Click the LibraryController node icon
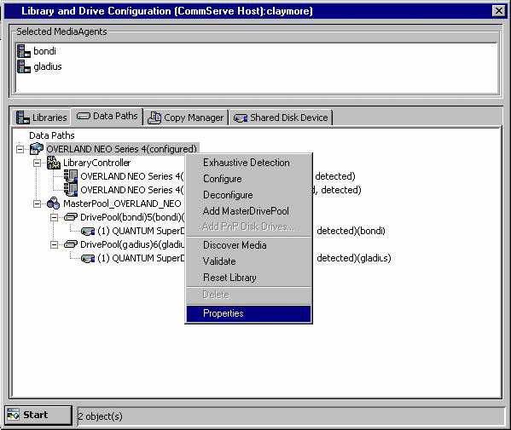511x430 pixels. point(54,163)
